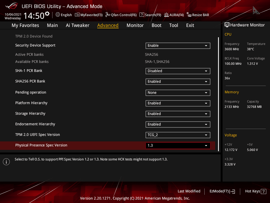Switch to Ai Tweaker tab
Screen dimensions: 270x203
(x=78, y=25)
